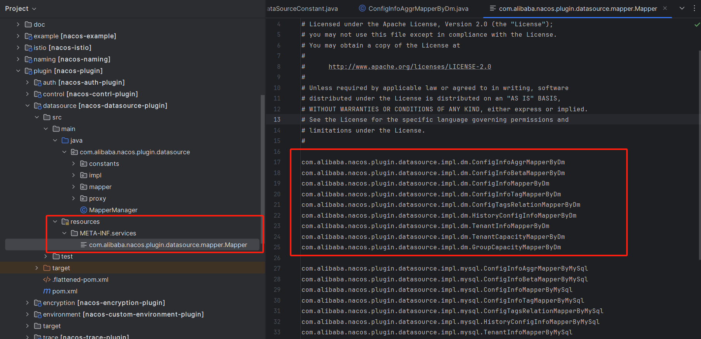Click the ConfigInfoAggrMapperByDm entry on line 17
The image size is (701, 339).
click(x=433, y=162)
